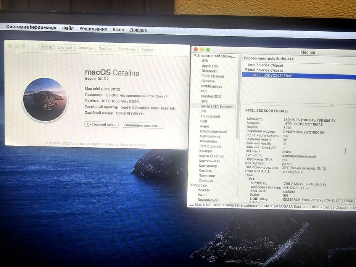Click the Версія 10.15.7 text
The height and width of the screenshot is (267, 356).
pyautogui.click(x=97, y=79)
